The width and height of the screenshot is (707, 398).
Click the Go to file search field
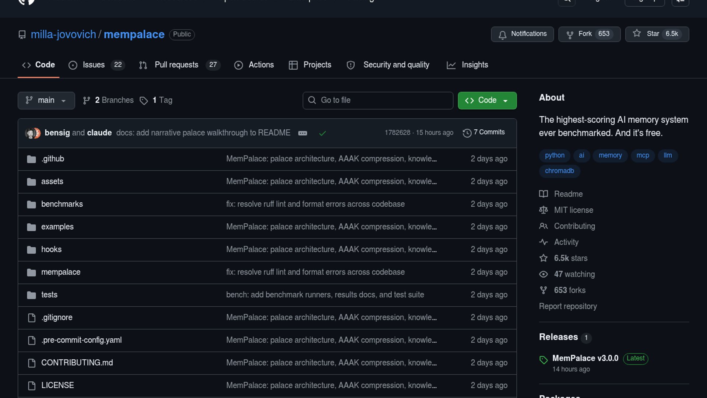(x=377, y=100)
